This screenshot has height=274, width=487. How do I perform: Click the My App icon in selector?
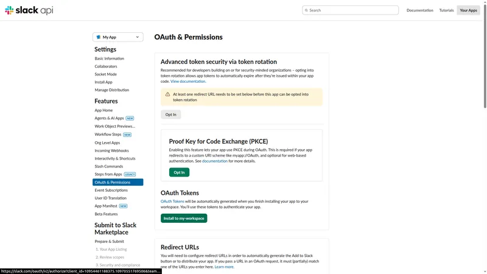coord(99,37)
